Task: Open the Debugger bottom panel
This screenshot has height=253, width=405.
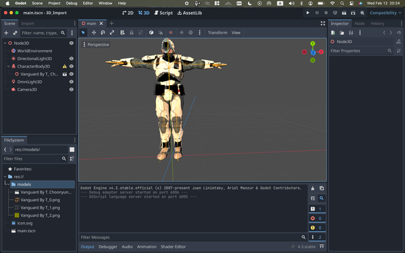Action: click(108, 246)
